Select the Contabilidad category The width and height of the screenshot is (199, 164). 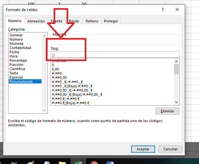click(x=25, y=48)
